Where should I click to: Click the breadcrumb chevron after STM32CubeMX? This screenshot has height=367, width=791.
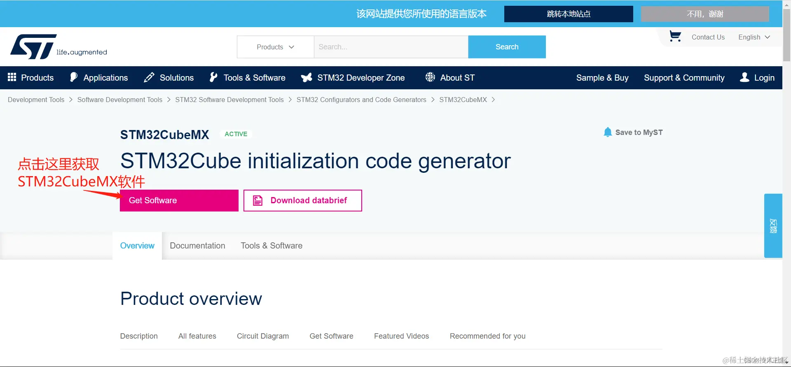click(493, 100)
